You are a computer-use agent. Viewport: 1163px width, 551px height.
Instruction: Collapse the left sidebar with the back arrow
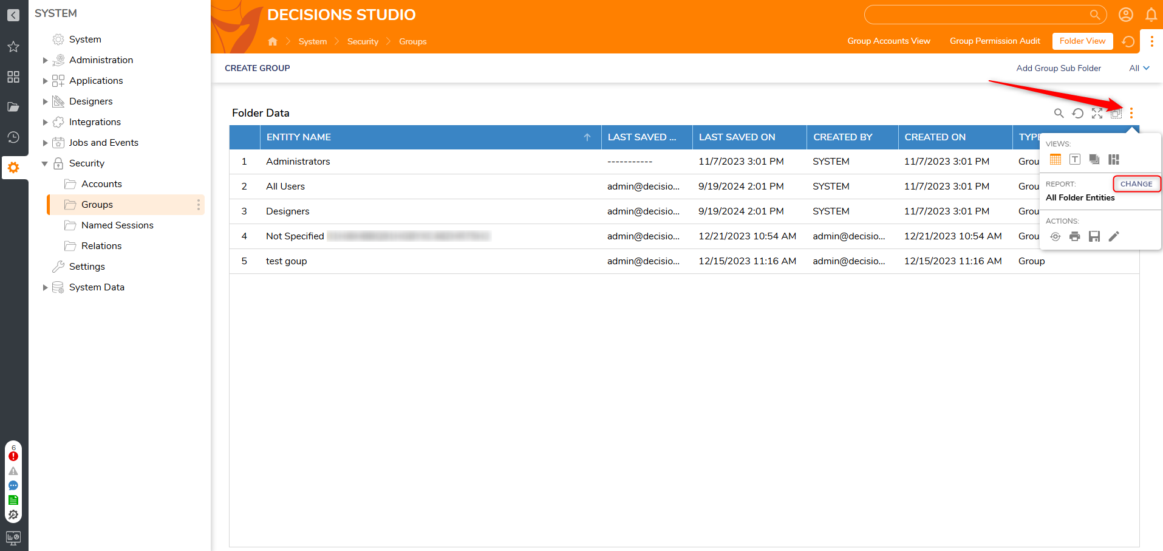(13, 15)
